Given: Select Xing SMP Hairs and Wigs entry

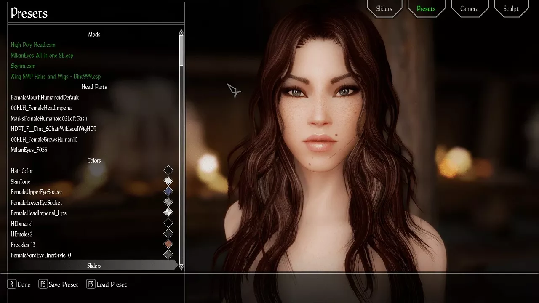Looking at the screenshot, I should coord(56,76).
